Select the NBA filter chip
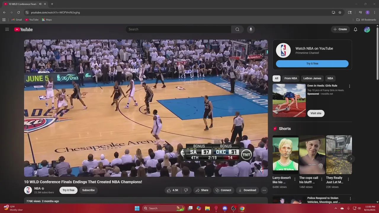The height and width of the screenshot is (213, 379). pos(330,78)
